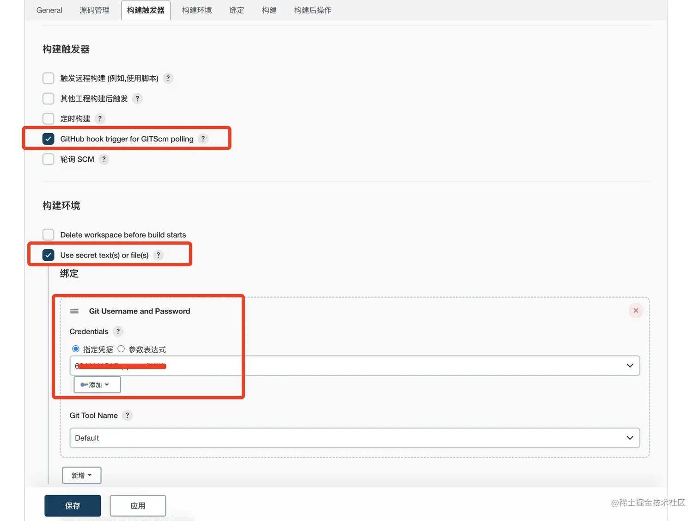699x521 pixels.
Task: Enable 轮询 SCM checkbox
Action: 49,159
